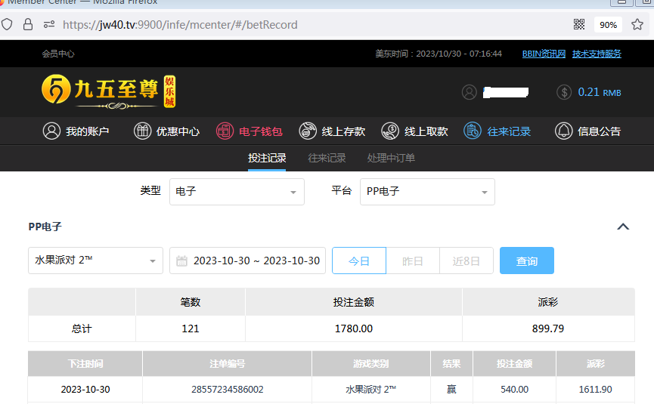The image size is (654, 404).
Task: Click the online withdrawal icon
Action: 390,131
